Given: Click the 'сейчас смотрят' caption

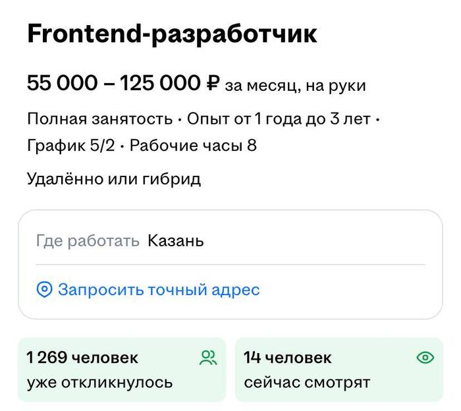Looking at the screenshot, I should click(x=307, y=382).
